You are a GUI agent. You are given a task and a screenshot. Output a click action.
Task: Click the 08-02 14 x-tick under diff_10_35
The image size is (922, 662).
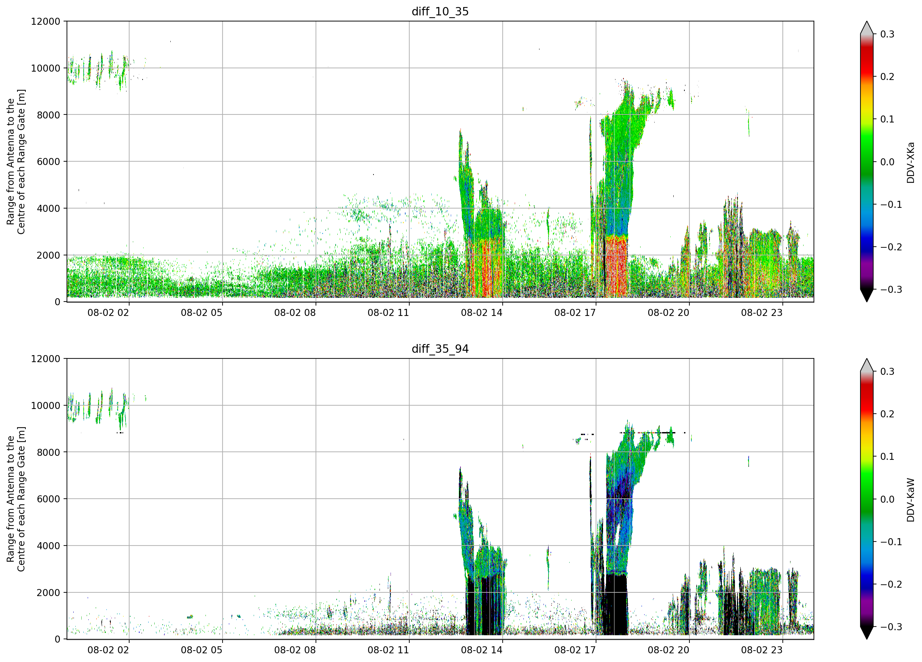[482, 313]
